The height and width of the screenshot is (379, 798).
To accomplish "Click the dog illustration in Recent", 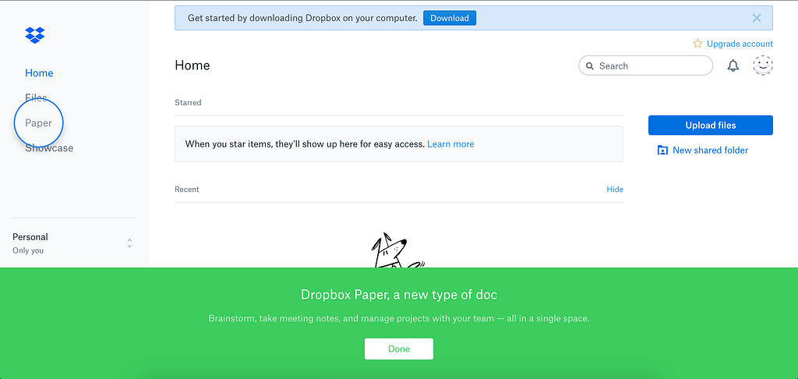I will [397, 250].
